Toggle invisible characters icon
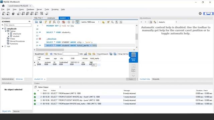214x120 pixels. click(x=117, y=22)
